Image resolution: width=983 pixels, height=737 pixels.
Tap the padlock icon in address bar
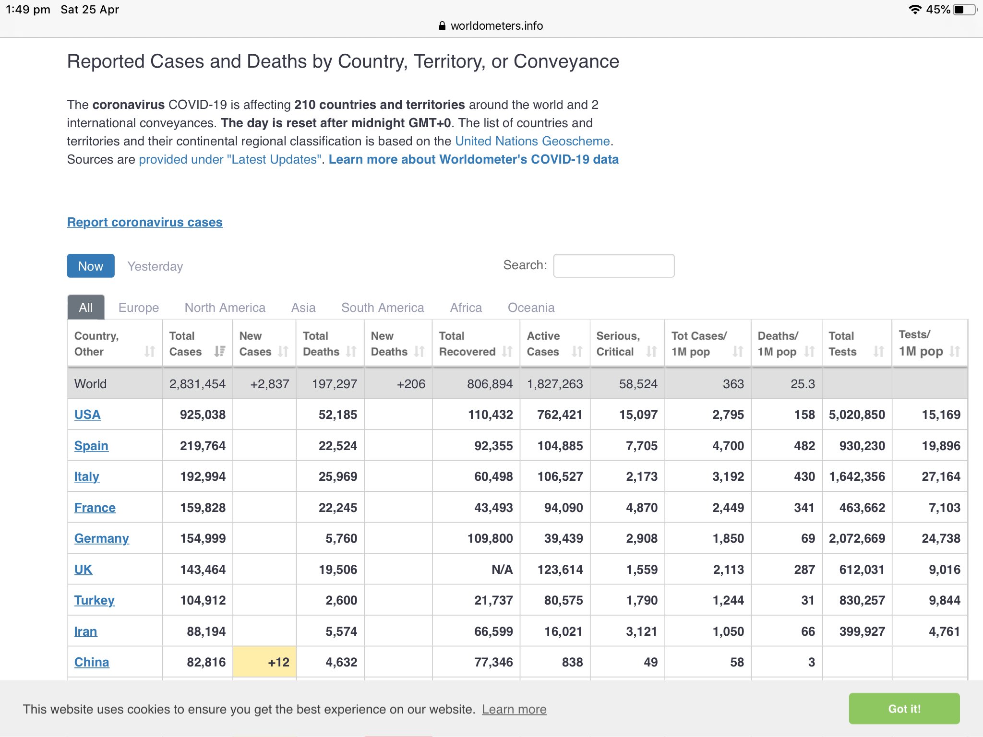[x=442, y=26]
